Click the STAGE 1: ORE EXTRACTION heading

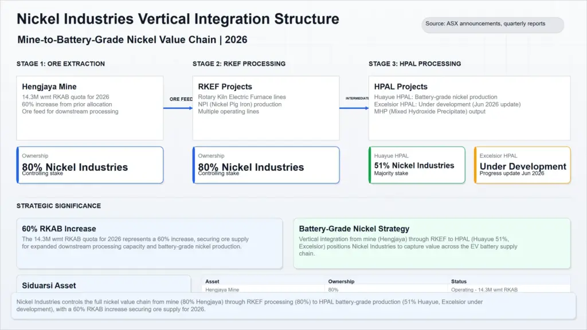(x=61, y=64)
